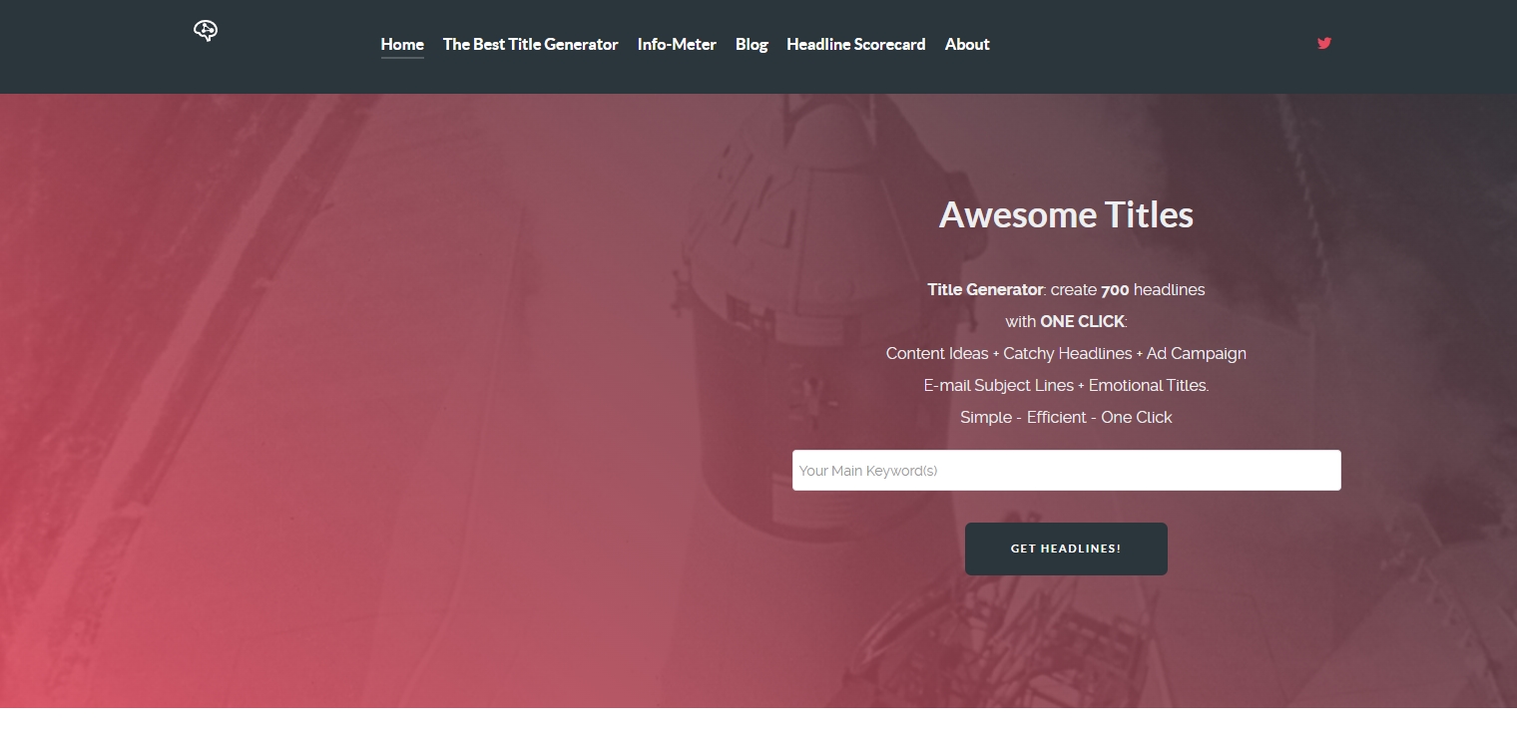Image resolution: width=1517 pixels, height=731 pixels.
Task: Go to the Home nav item
Action: (x=402, y=44)
